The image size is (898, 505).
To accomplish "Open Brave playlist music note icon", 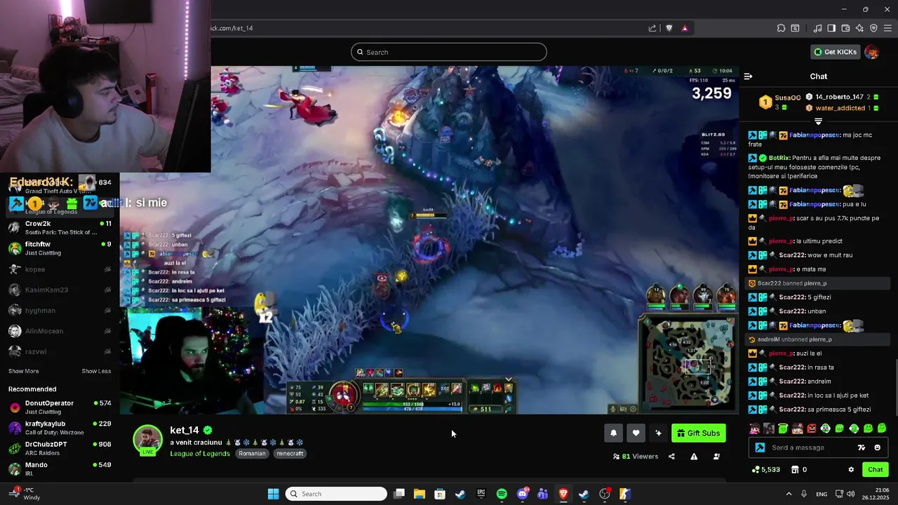I will click(817, 28).
